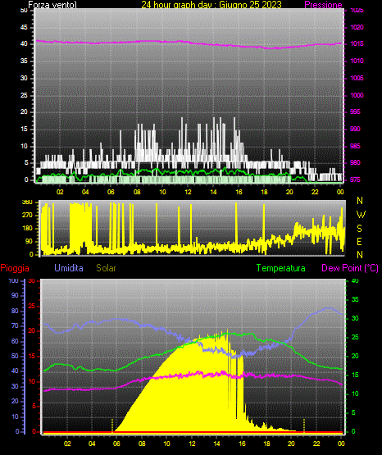Image resolution: width=382 pixels, height=455 pixels.
Task: Click the 100 humidity scale value
Action: point(13,281)
